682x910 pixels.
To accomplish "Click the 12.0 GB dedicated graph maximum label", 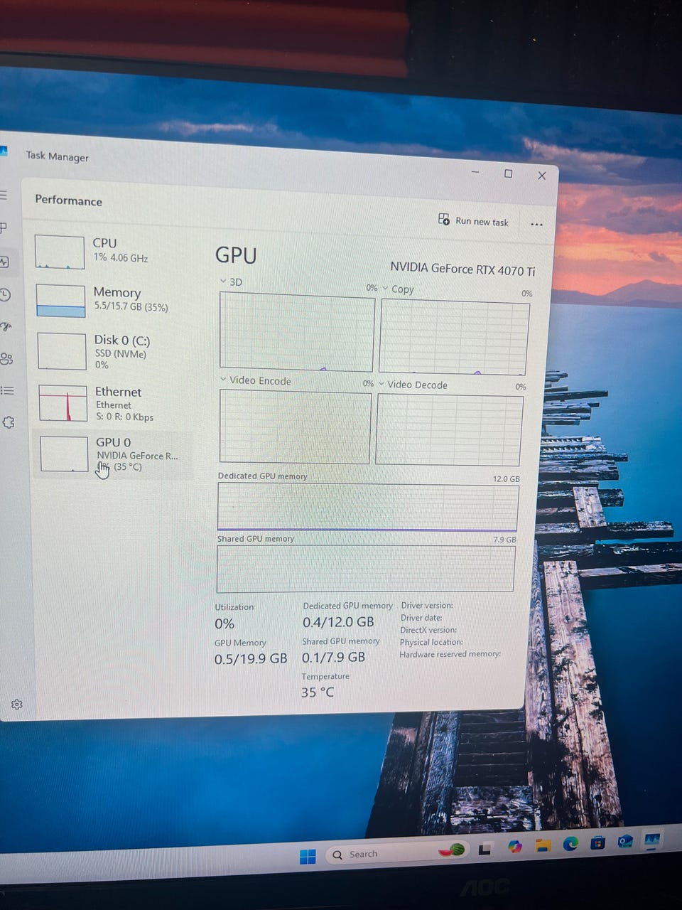I will [x=507, y=479].
